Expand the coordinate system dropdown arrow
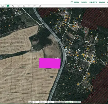Image resolution: width=108 pixels, height=104 pixels. click(74, 102)
